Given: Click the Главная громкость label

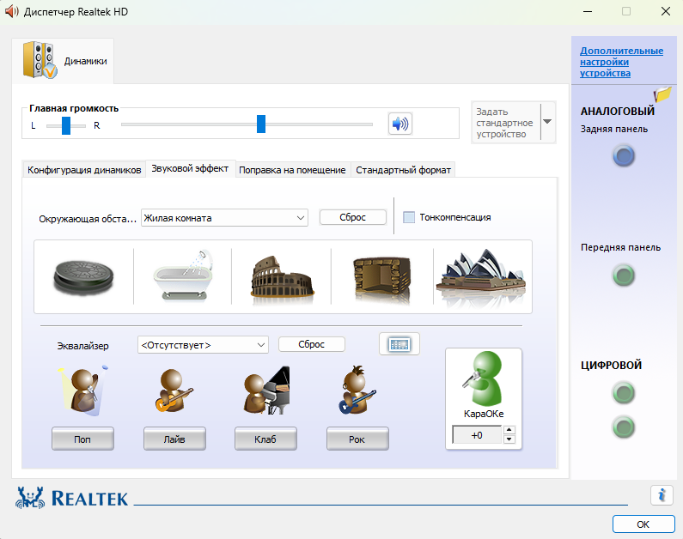Looking at the screenshot, I should [74, 108].
